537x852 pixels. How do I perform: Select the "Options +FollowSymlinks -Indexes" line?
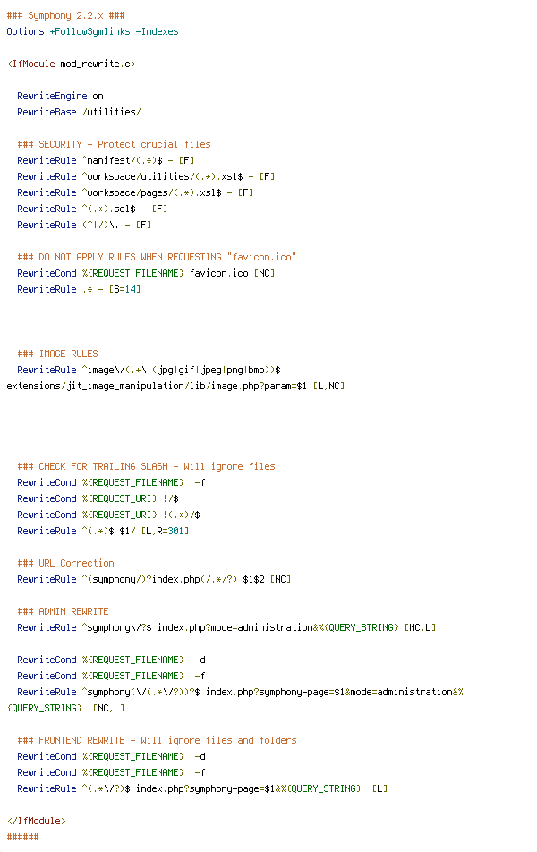click(92, 31)
